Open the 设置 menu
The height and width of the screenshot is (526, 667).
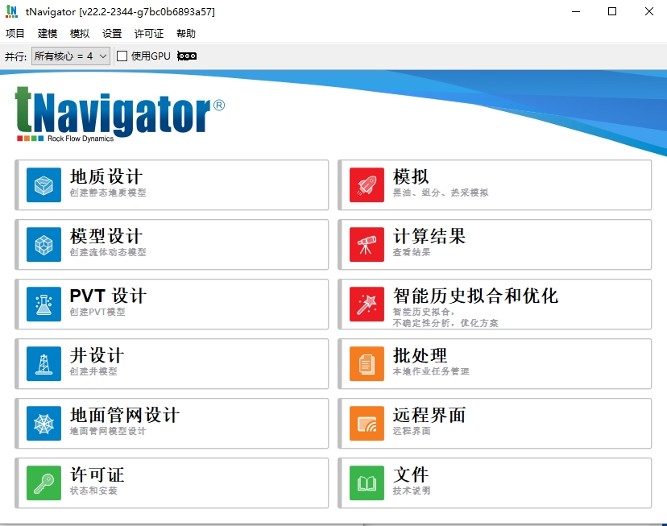coord(112,34)
